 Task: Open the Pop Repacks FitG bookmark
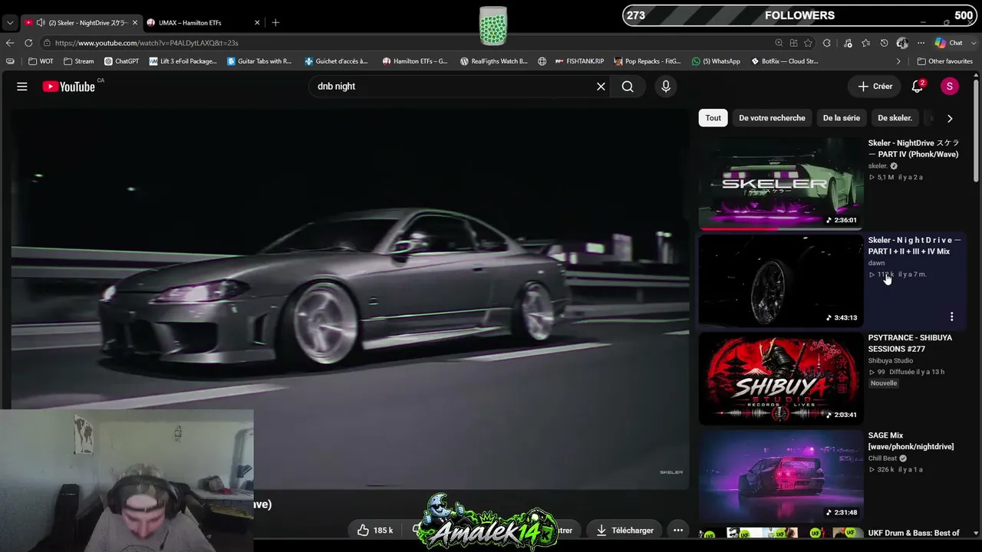tap(648, 61)
